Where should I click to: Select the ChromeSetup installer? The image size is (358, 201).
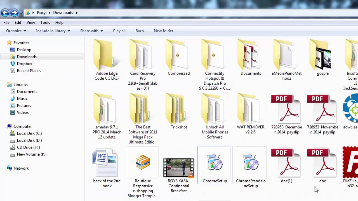coord(215,165)
